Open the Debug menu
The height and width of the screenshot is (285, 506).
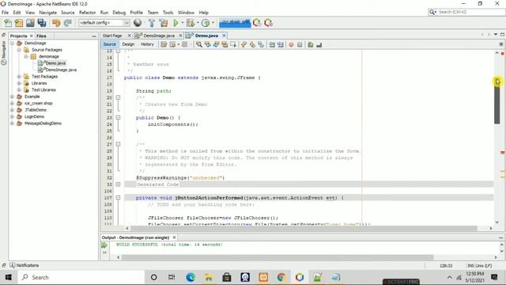119,13
